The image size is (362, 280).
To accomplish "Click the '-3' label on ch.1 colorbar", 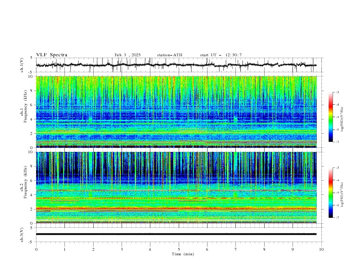I will click(337, 92).
